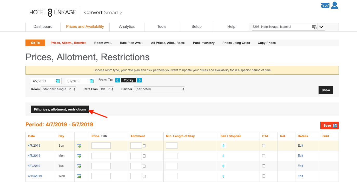Viewport: 357px width, 182px height.
Task: Expand the hotel selector chevron
Action: pyautogui.click(x=321, y=27)
